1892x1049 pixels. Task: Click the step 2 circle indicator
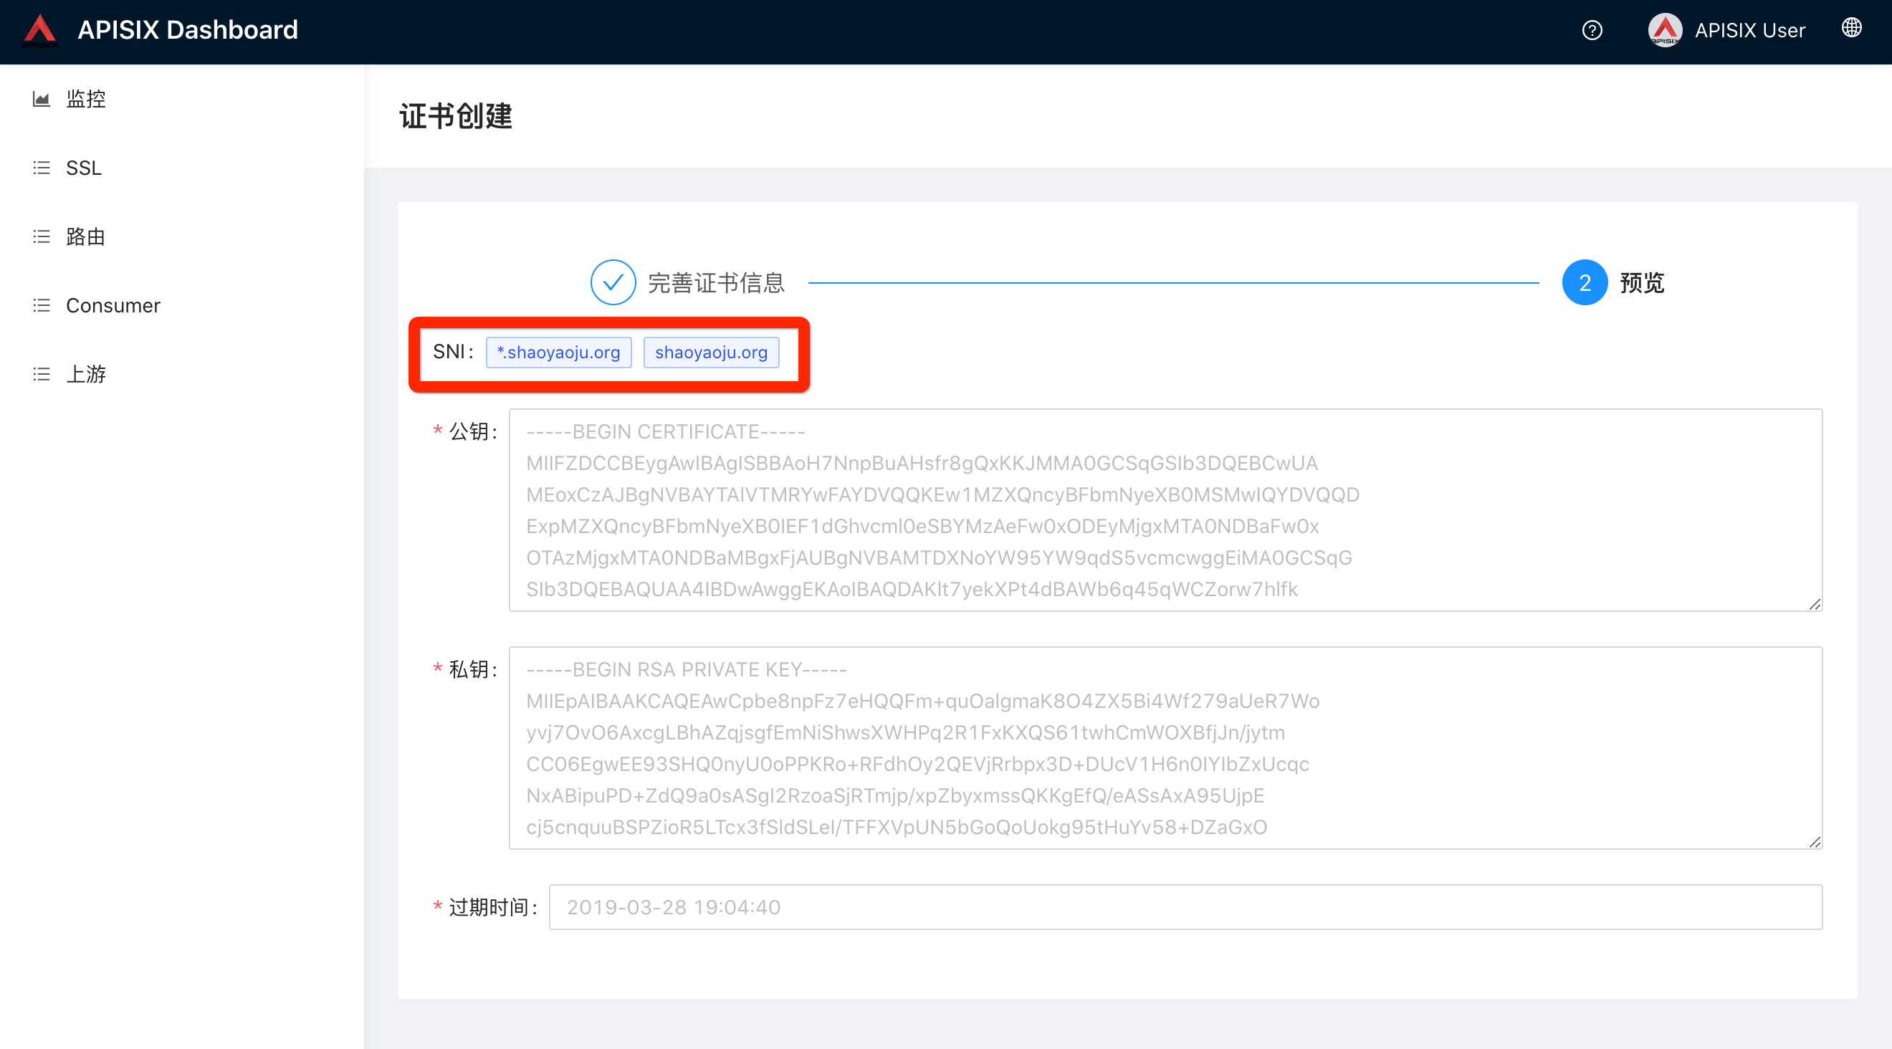point(1585,282)
